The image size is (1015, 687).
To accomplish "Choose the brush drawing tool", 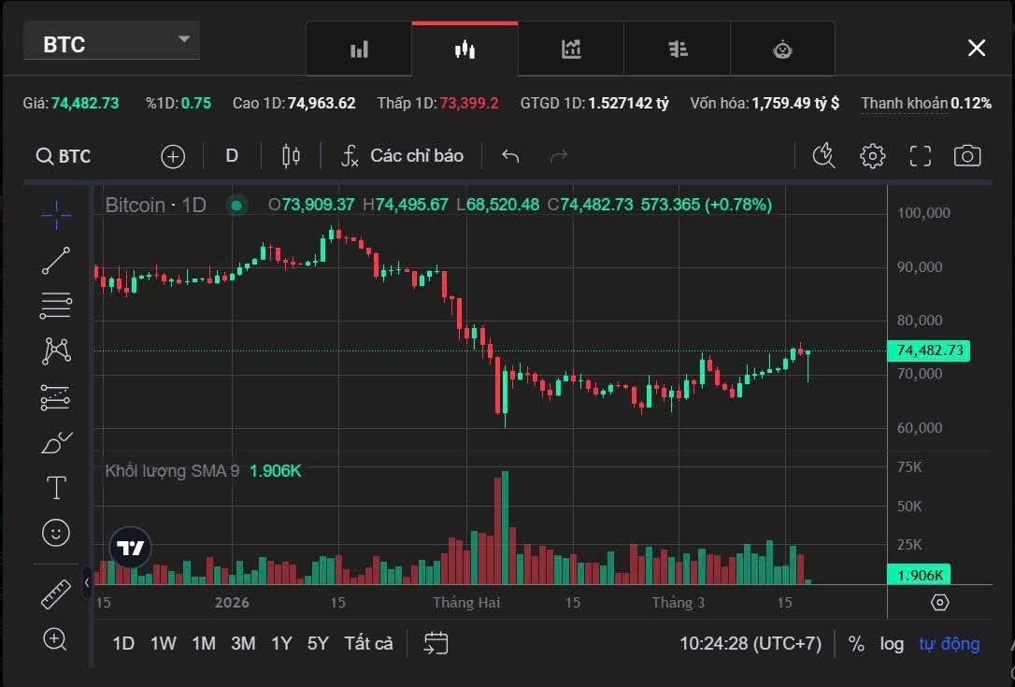I will (56, 442).
